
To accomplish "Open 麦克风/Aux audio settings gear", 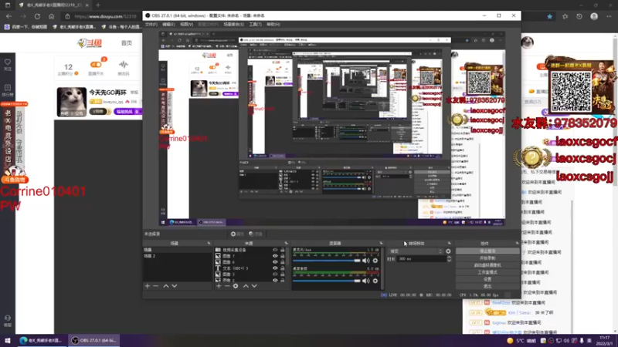I will coord(375,261).
